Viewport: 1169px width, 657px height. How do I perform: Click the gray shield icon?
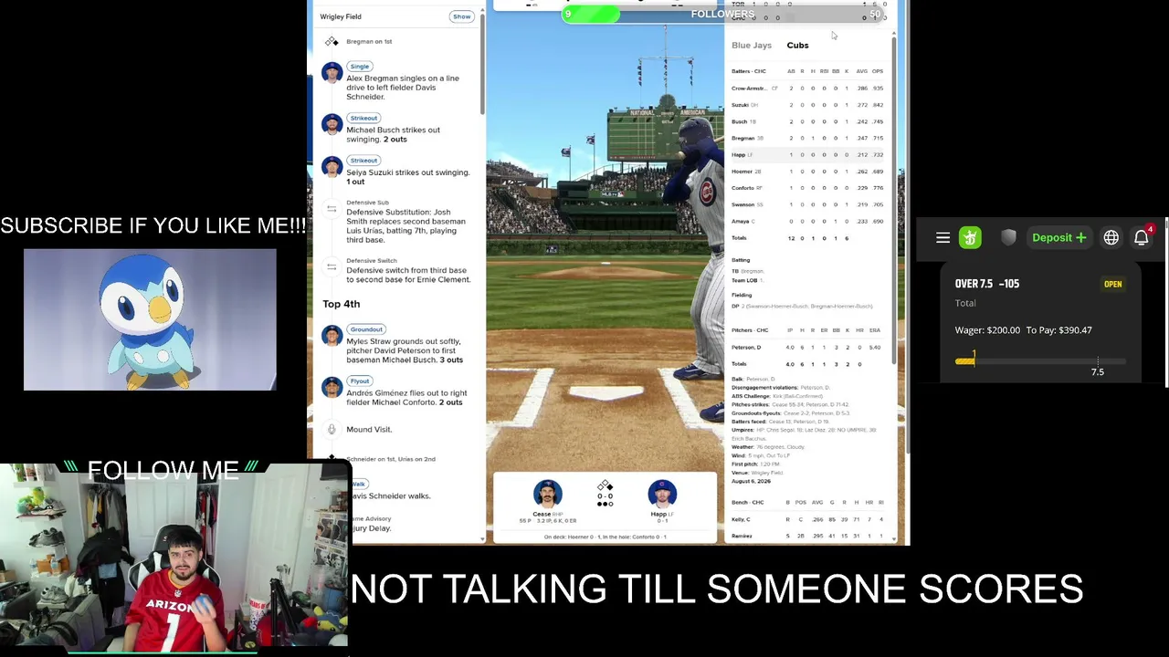1008,238
